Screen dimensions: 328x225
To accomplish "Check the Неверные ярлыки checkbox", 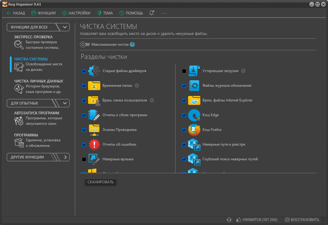I will pyautogui.click(x=84, y=159).
